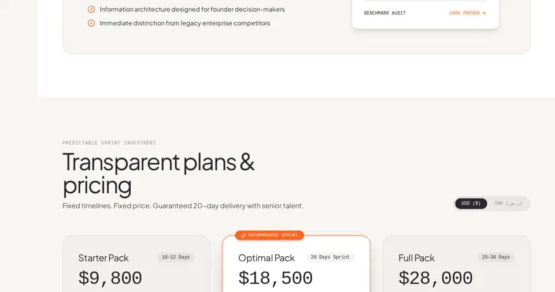Select the Full Pack plan title
The height and width of the screenshot is (292, 555).
(x=416, y=258)
